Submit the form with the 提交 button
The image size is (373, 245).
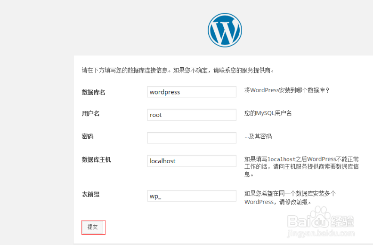tap(92, 227)
